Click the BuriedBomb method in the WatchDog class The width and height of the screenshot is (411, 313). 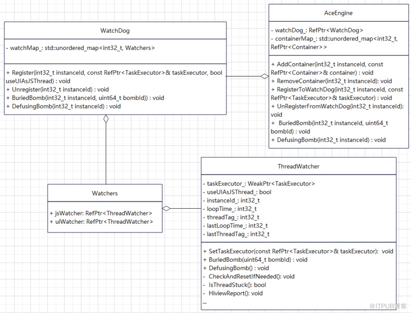85,98
